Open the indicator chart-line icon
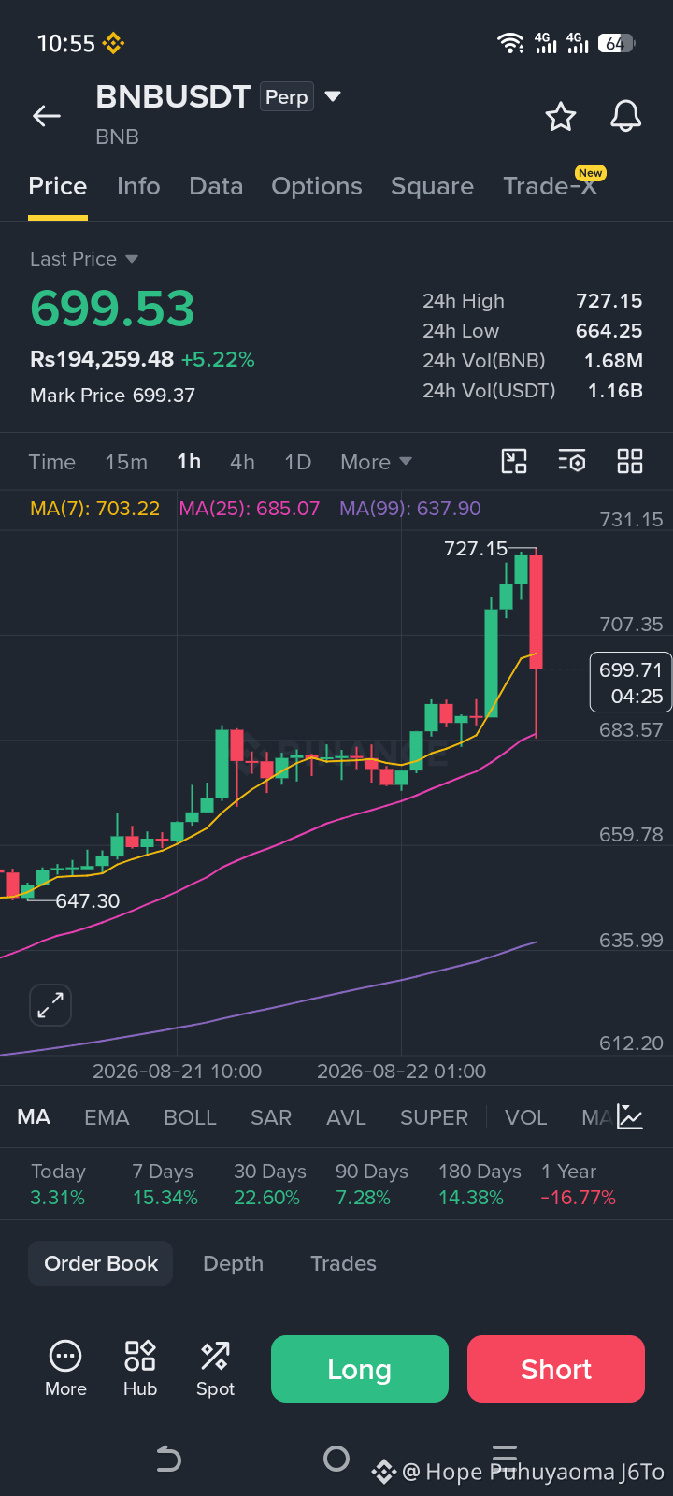This screenshot has width=673, height=1496. (630, 1117)
